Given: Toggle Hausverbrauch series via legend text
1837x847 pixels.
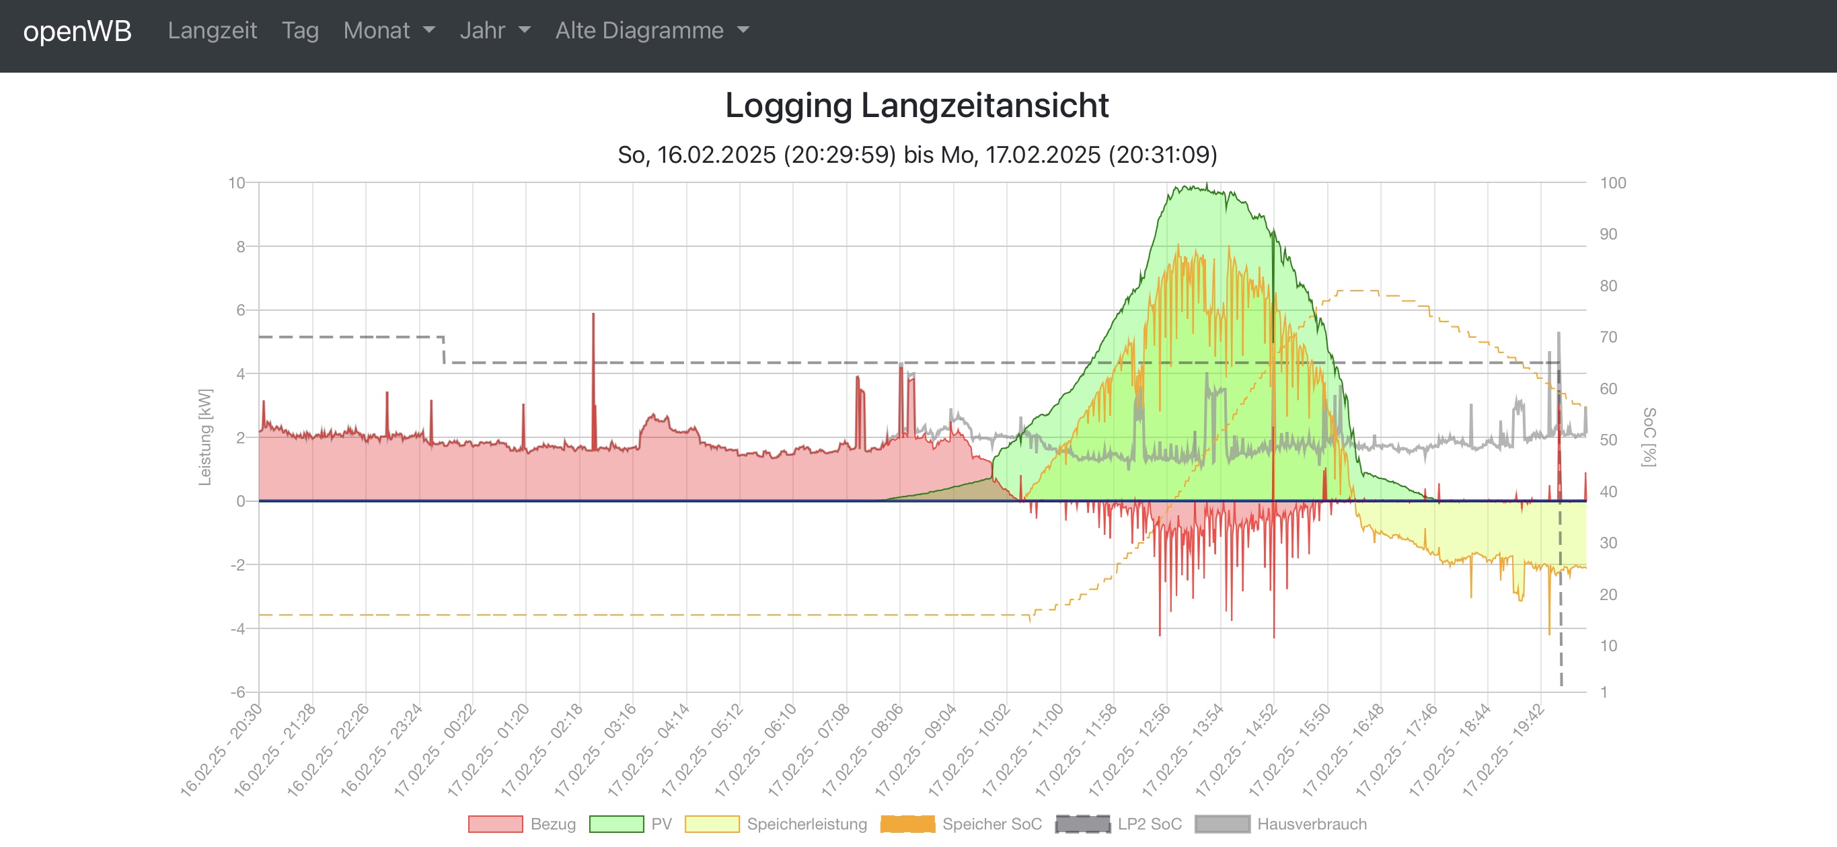Looking at the screenshot, I should (1312, 824).
